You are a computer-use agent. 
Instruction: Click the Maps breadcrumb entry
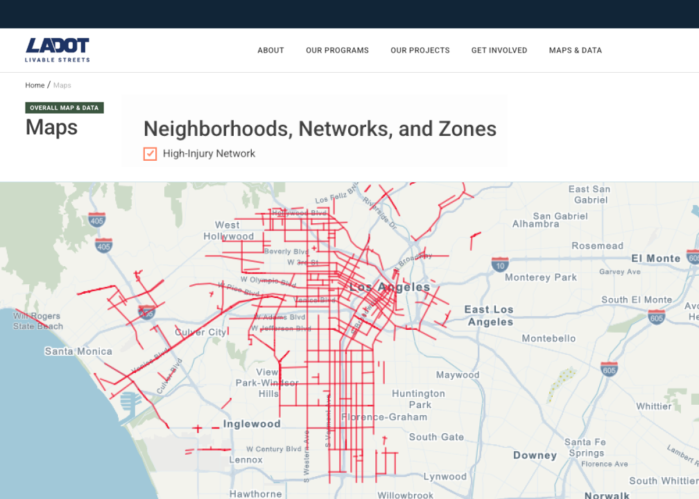pos(62,85)
